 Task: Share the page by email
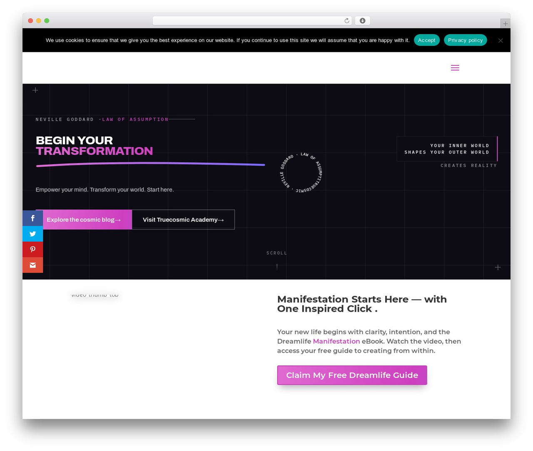(x=32, y=265)
